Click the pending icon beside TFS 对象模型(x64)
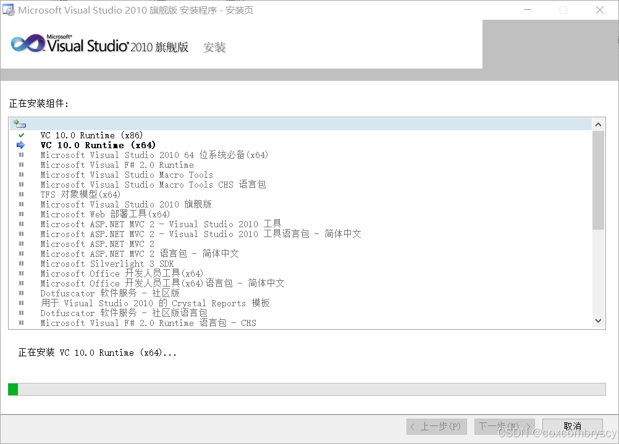 [22, 195]
